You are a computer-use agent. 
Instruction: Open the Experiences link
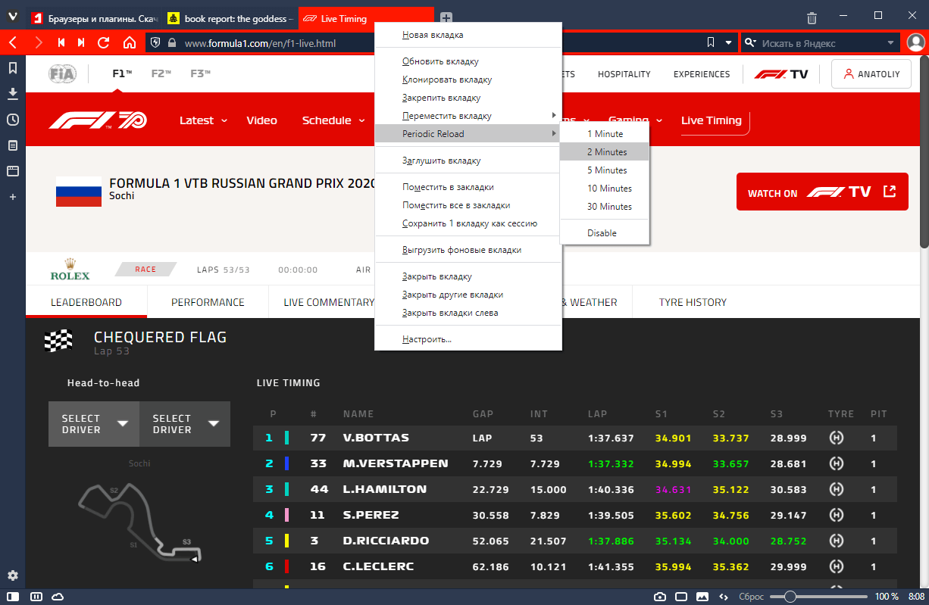[702, 74]
